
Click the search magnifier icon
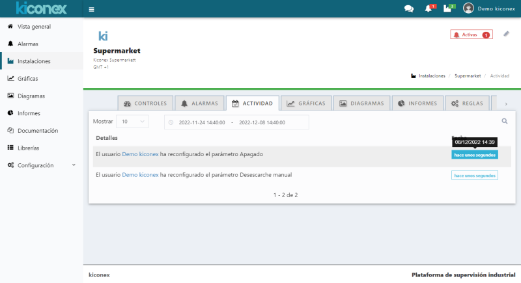504,121
